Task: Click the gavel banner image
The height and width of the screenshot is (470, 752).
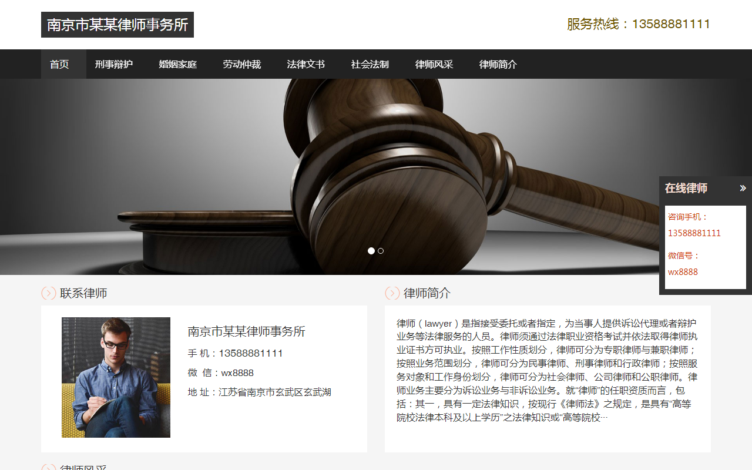Action: [376, 177]
